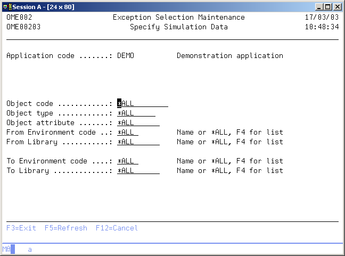Click the MA status indicator in the status bar
Viewport: 345px width, 256px height.
click(x=6, y=249)
